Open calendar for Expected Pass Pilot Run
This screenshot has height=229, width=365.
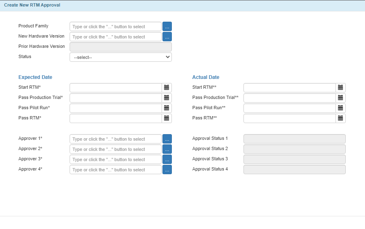pos(167,108)
